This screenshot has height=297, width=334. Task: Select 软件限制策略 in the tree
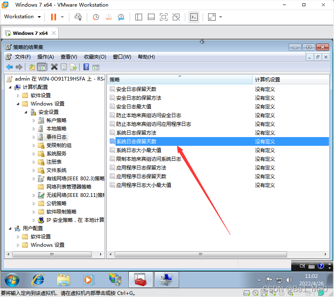click(61, 212)
